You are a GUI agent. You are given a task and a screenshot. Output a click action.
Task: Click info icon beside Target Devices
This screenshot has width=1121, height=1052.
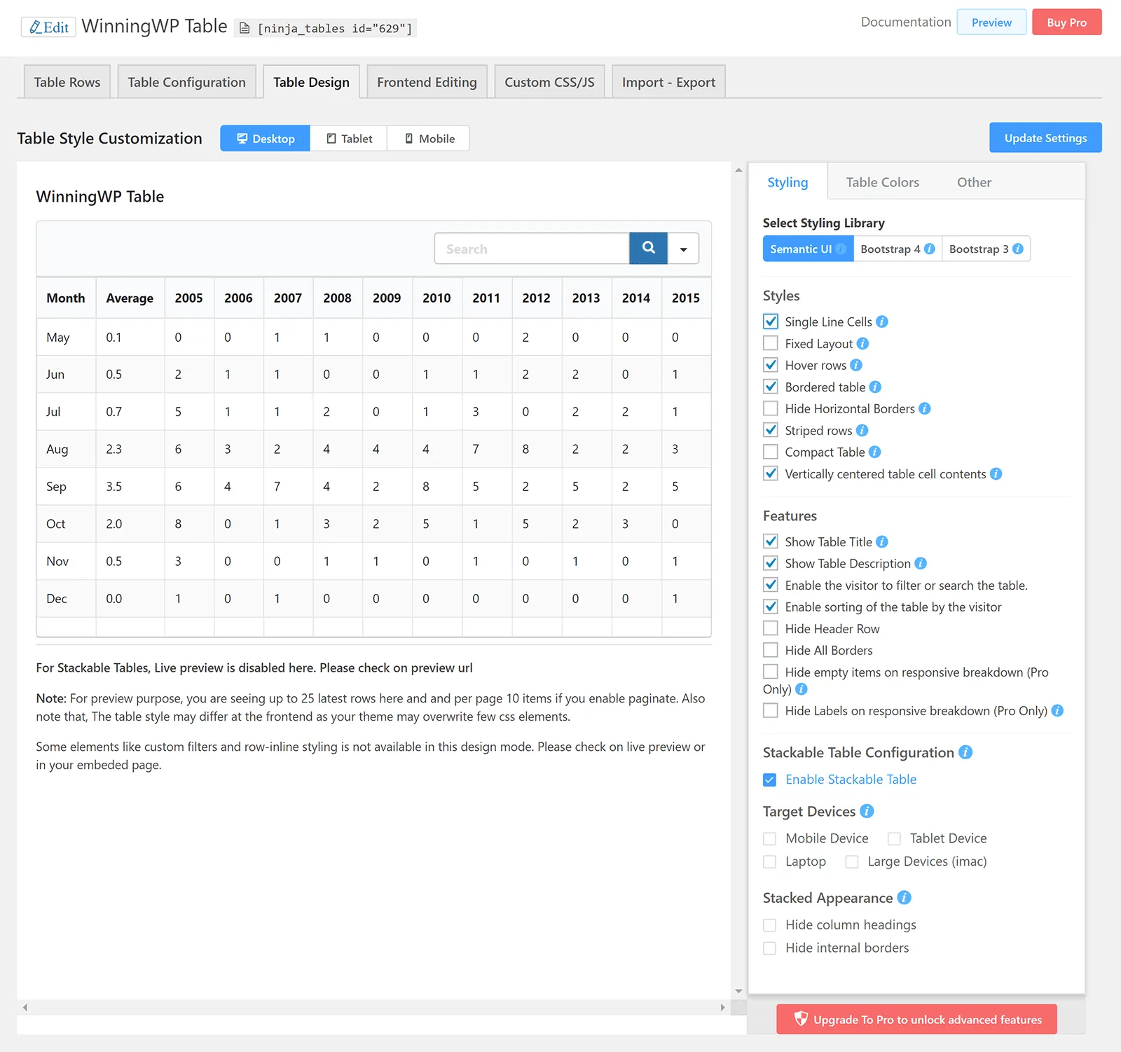click(x=867, y=811)
